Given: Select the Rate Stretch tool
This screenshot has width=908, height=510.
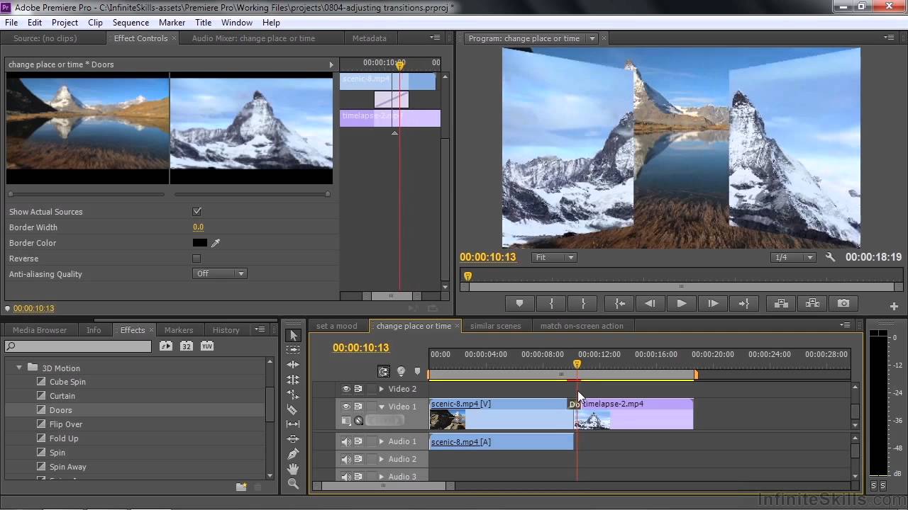Looking at the screenshot, I should coord(294,395).
